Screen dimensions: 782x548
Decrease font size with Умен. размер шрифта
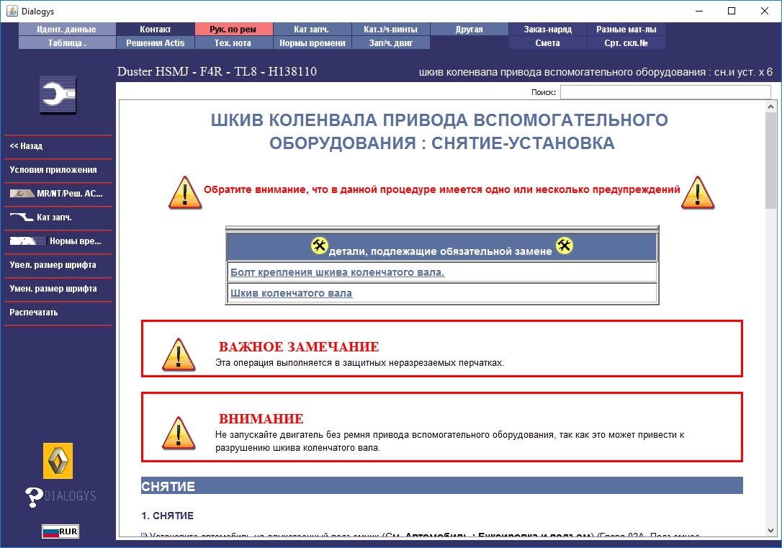pyautogui.click(x=58, y=289)
